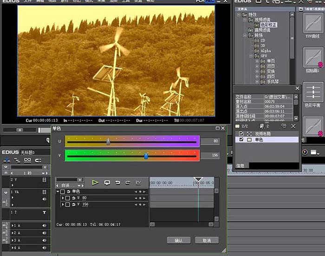Expand the V 156 parameter row
This screenshot has height=256, width=325.
click(63, 204)
